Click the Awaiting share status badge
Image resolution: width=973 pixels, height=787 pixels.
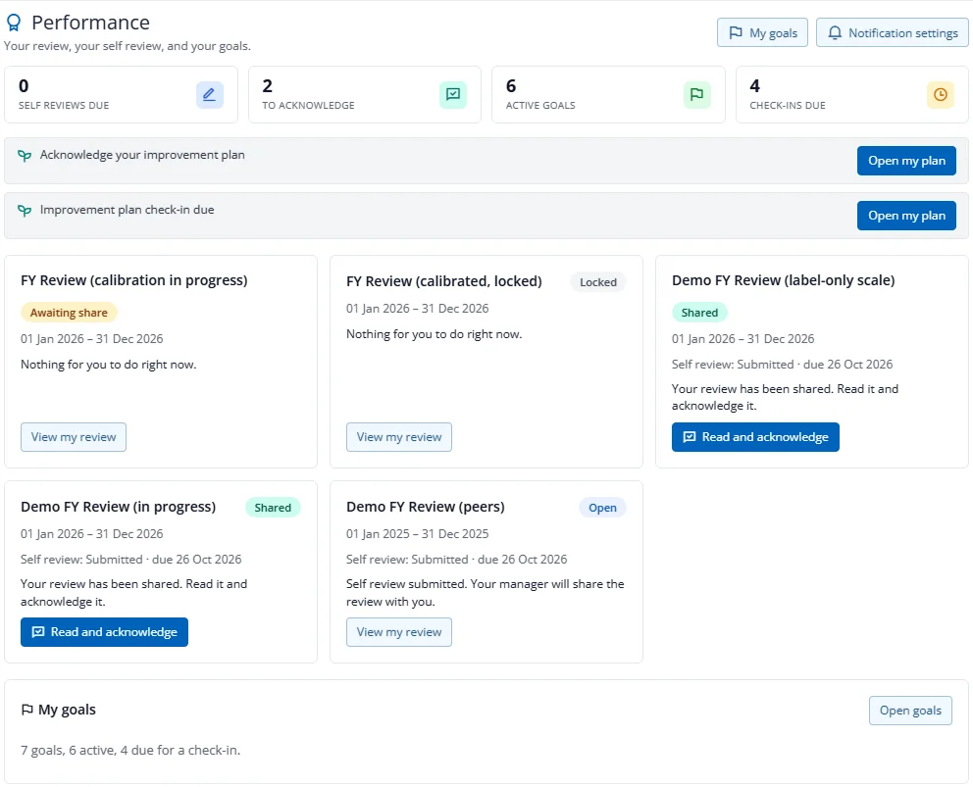69,313
